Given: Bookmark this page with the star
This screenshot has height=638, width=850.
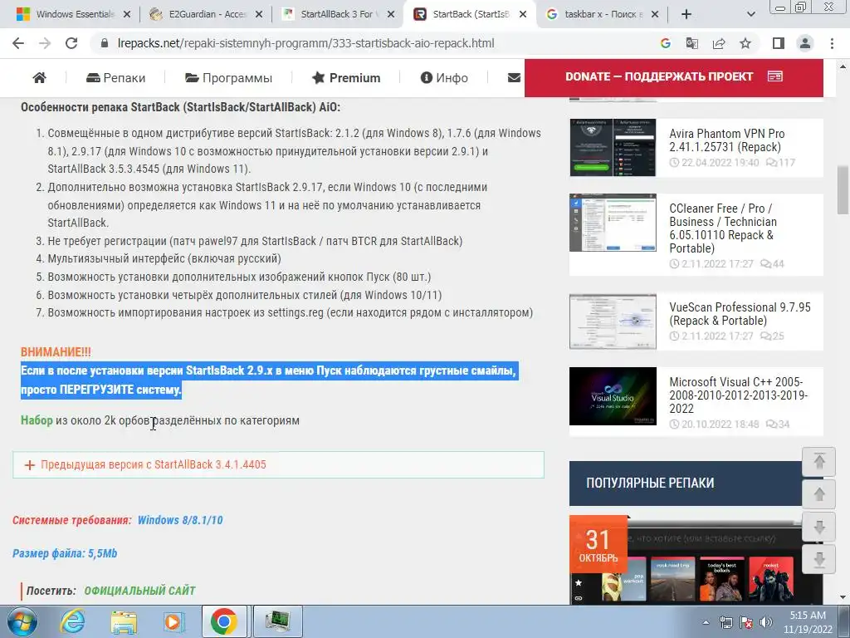Looking at the screenshot, I should [x=745, y=43].
